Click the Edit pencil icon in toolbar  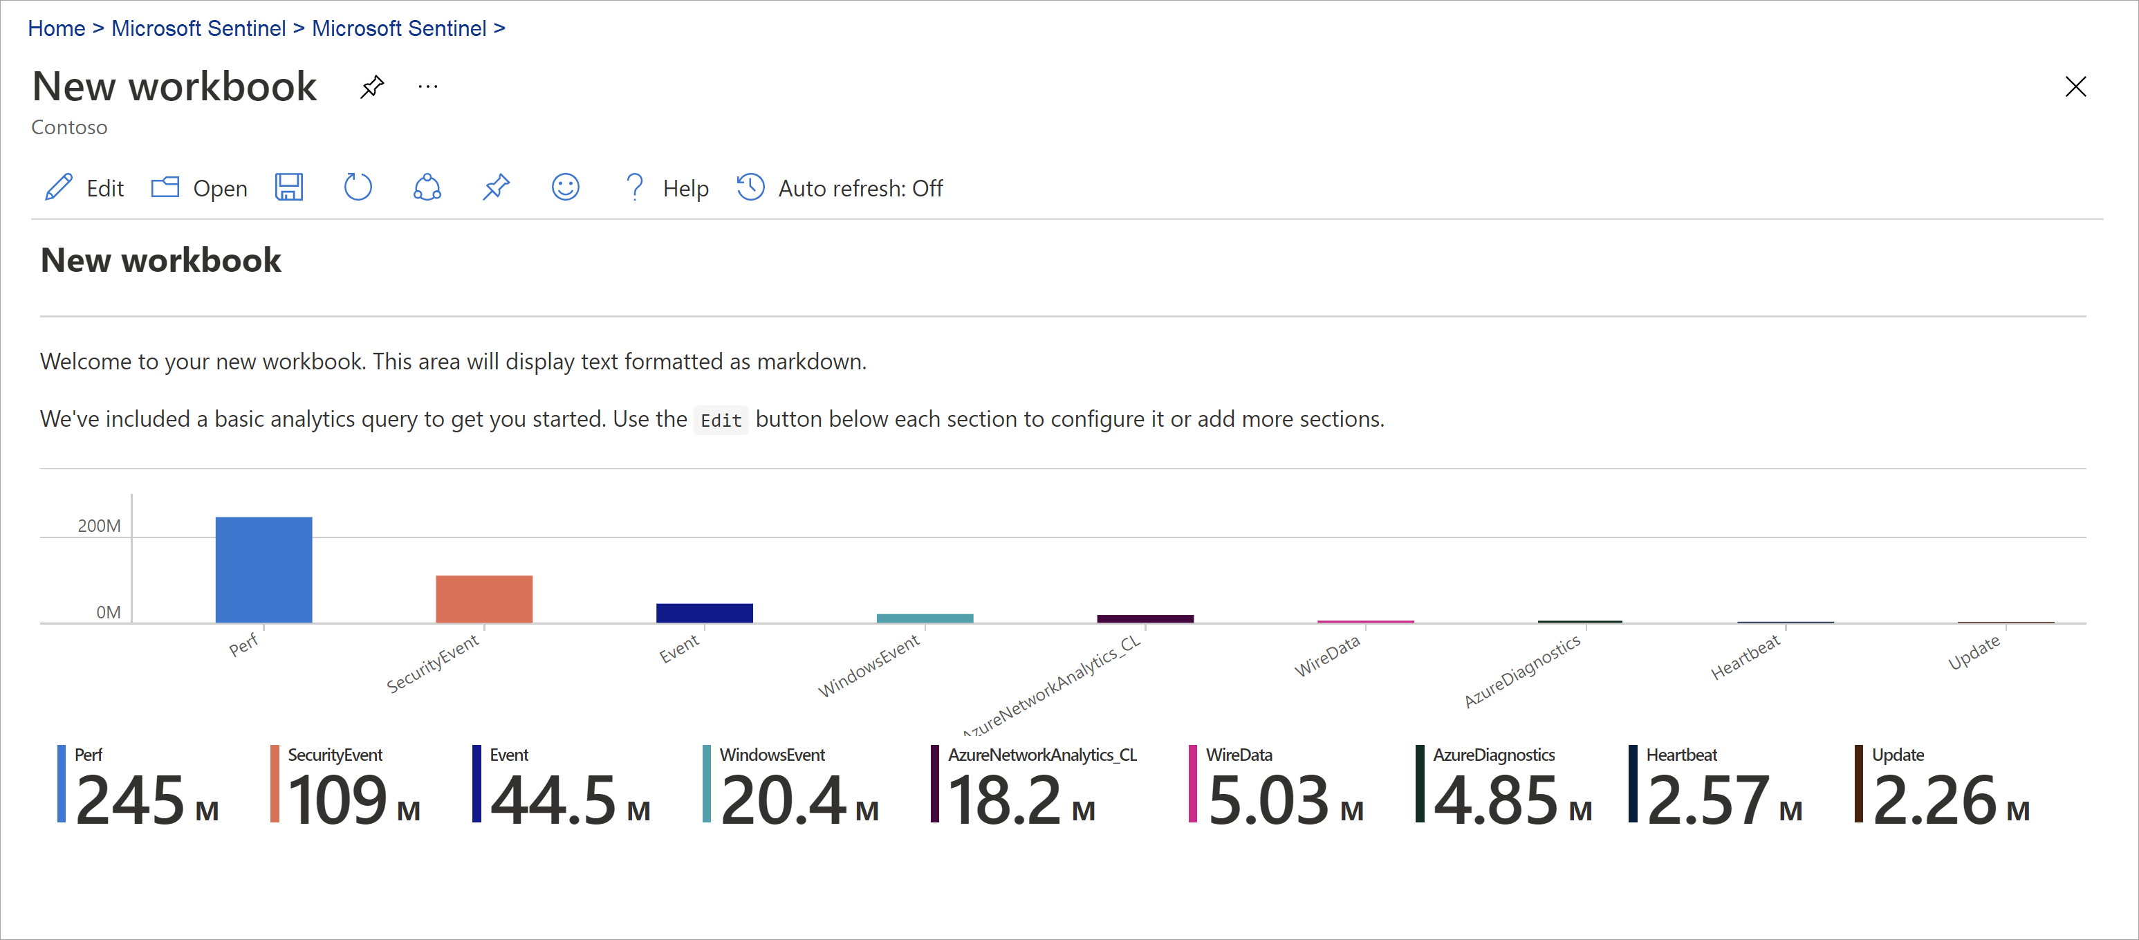point(59,187)
